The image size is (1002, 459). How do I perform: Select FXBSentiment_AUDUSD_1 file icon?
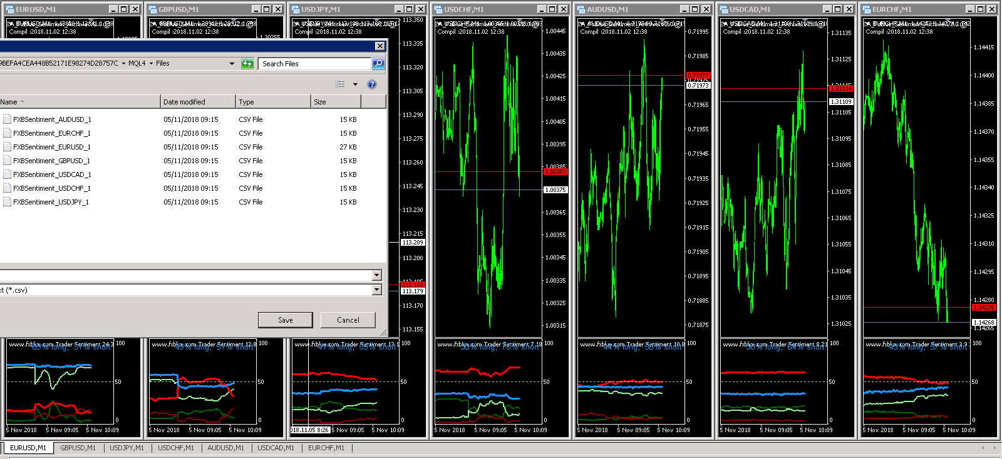point(7,119)
